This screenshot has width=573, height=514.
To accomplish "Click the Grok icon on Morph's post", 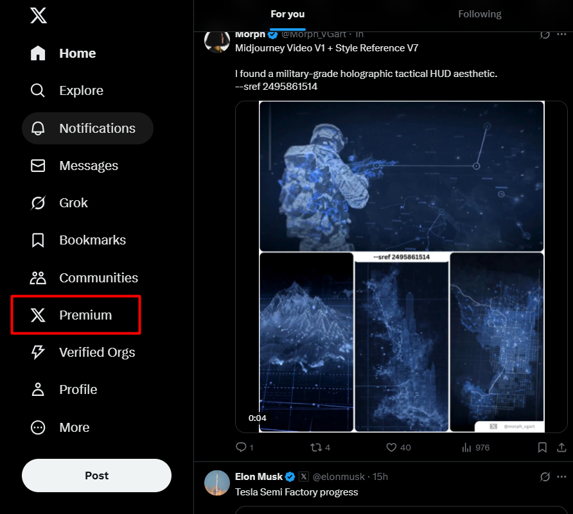I will pos(545,34).
